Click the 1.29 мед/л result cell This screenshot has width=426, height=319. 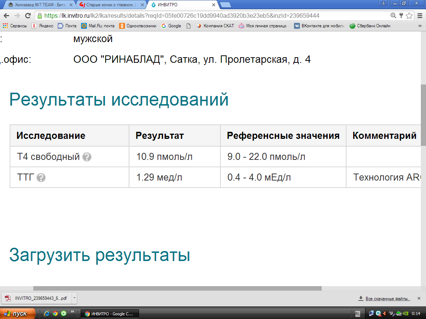(175, 177)
